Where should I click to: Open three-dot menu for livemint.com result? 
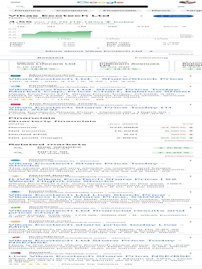[190, 222]
